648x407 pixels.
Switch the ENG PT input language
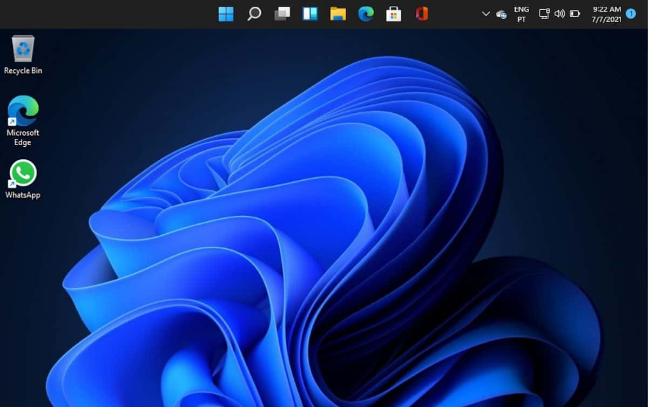(x=521, y=15)
